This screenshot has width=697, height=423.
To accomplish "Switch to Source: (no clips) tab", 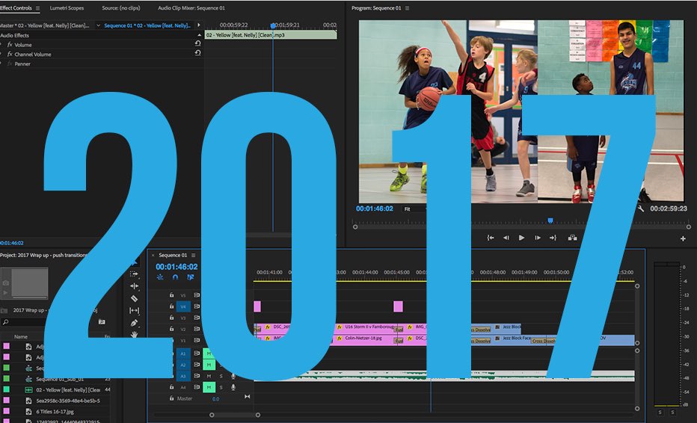I will [121, 8].
